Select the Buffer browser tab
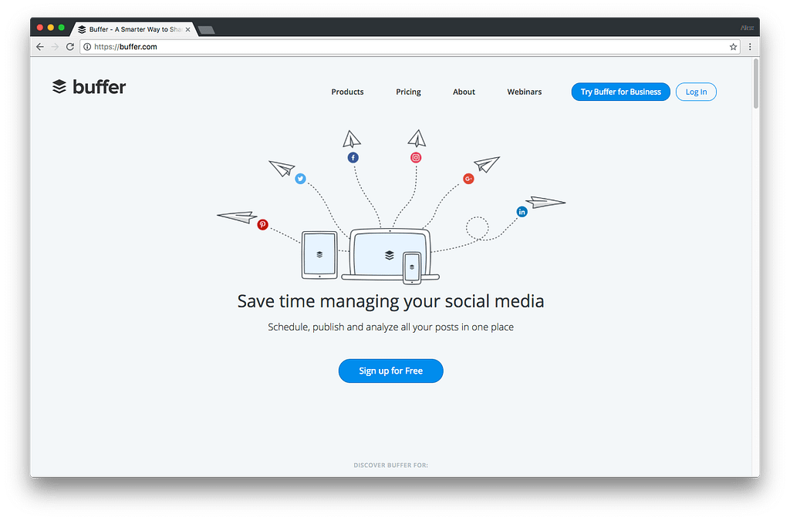Viewport: 790px width, 520px height. point(133,29)
